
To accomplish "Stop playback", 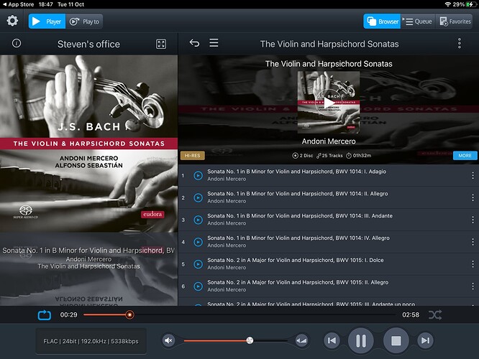I will (396, 341).
